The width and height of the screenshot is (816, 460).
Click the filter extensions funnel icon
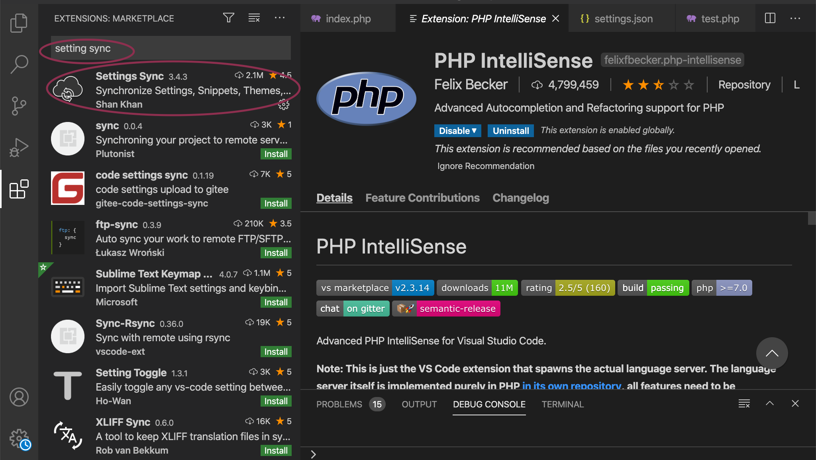pos(228,18)
